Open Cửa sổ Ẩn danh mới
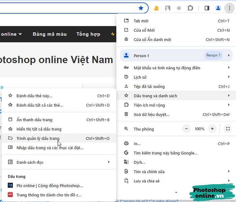The height and width of the screenshot is (202, 236). coord(176,39)
